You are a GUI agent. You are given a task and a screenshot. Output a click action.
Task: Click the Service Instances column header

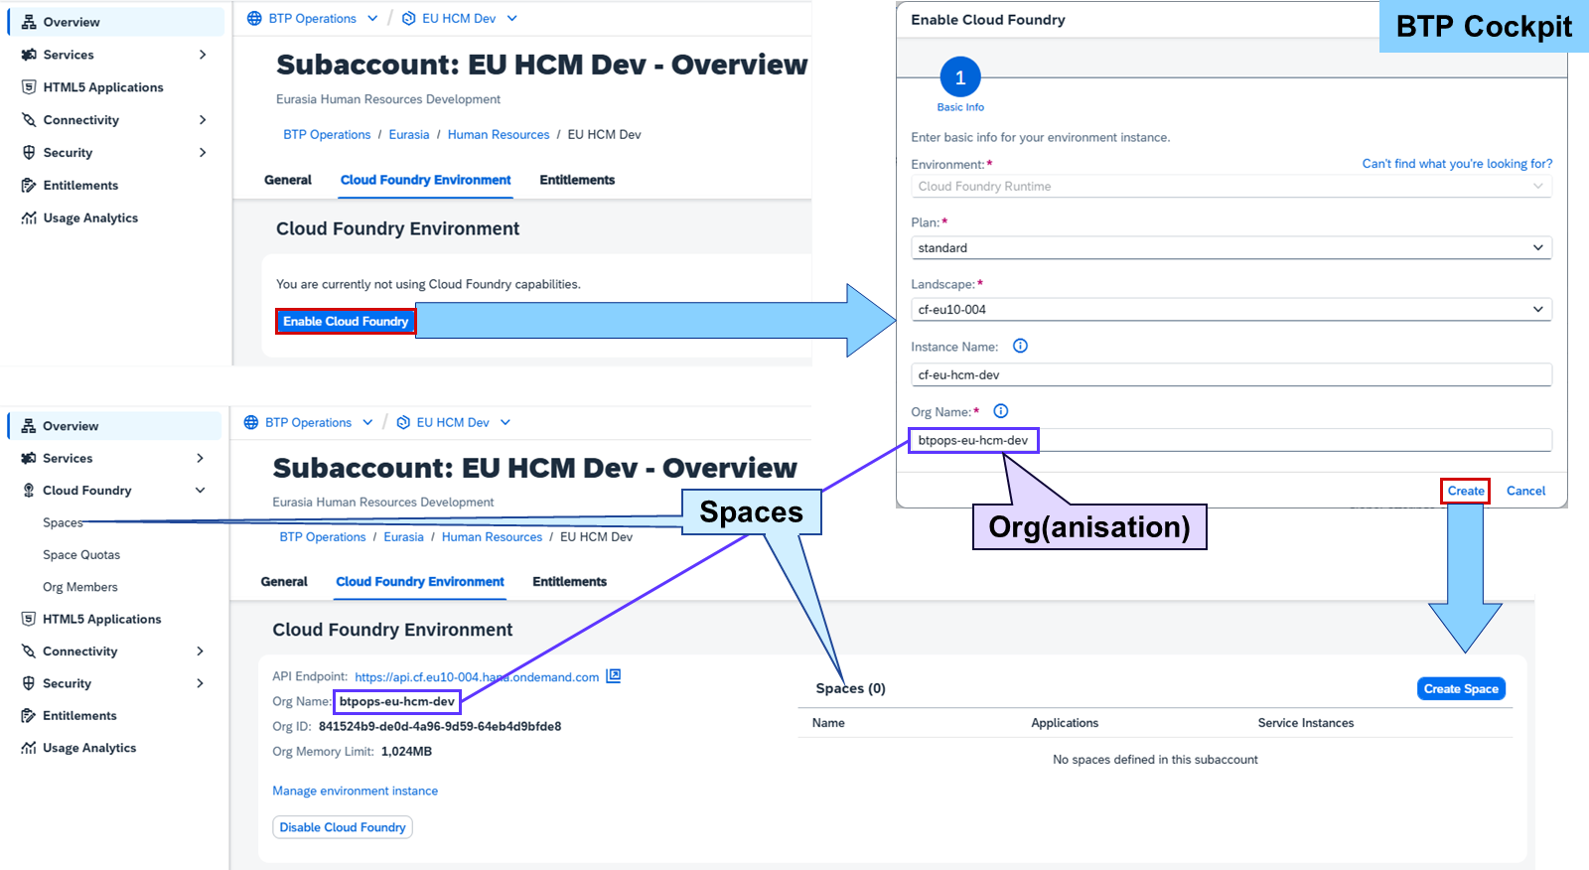1306,723
